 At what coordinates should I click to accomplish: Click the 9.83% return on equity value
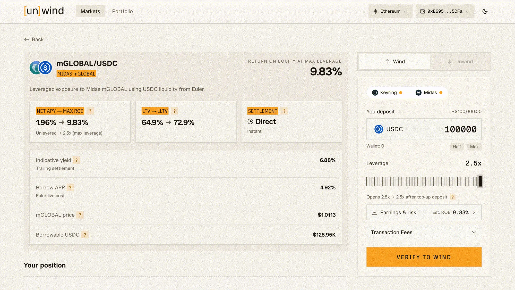pyautogui.click(x=326, y=71)
